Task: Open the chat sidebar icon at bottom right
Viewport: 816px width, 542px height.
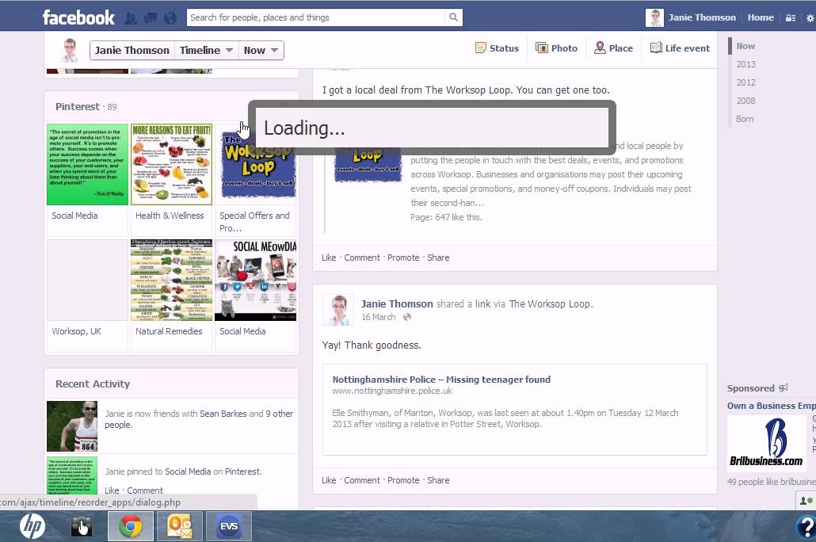Action: click(806, 500)
